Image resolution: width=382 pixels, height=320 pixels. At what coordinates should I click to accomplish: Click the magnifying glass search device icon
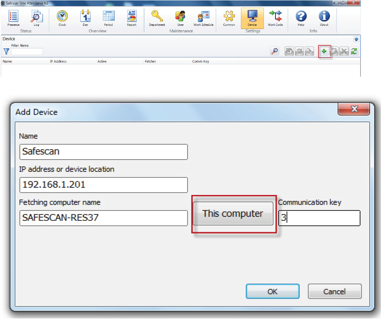click(x=275, y=51)
